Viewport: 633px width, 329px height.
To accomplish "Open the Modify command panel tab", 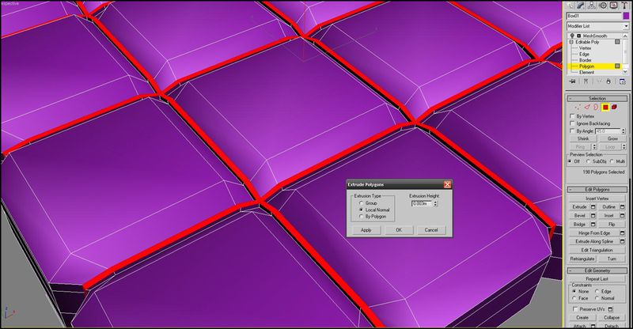I will pyautogui.click(x=581, y=6).
